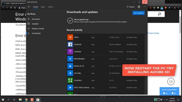
Task: Open File Explorer from the taskbar
Action: [x=20, y=99]
